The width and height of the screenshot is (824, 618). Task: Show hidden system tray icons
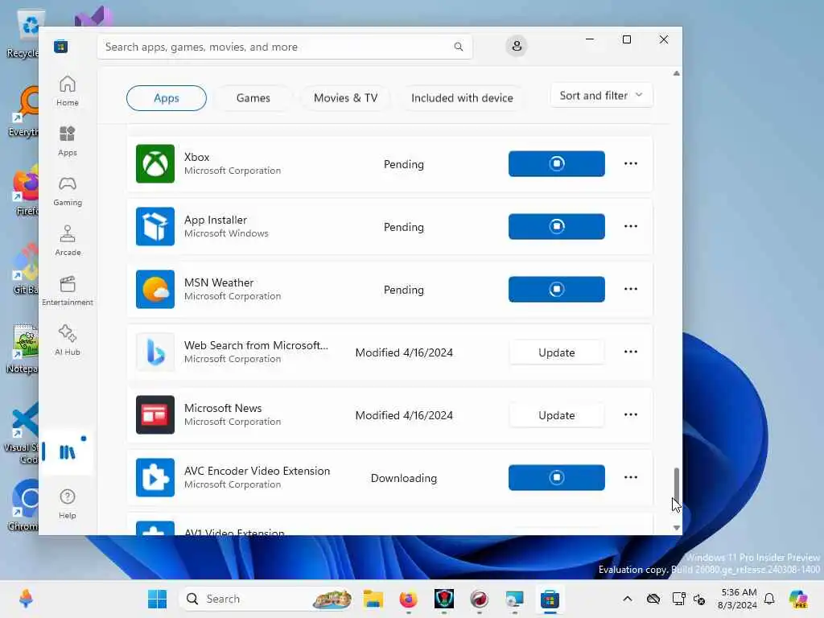(x=628, y=599)
